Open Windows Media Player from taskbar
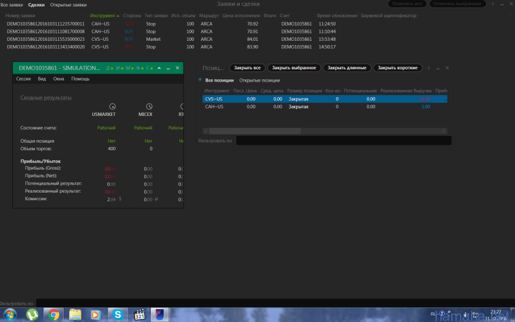The height and width of the screenshot is (322, 515). 96,315
